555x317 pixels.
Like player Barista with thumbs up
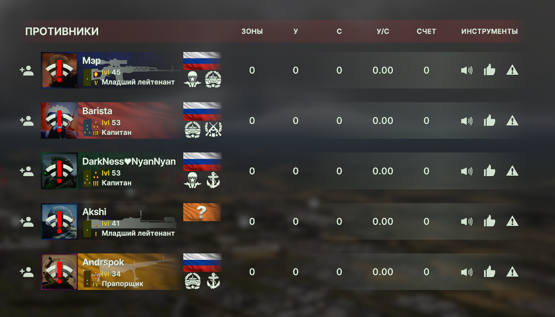(490, 120)
